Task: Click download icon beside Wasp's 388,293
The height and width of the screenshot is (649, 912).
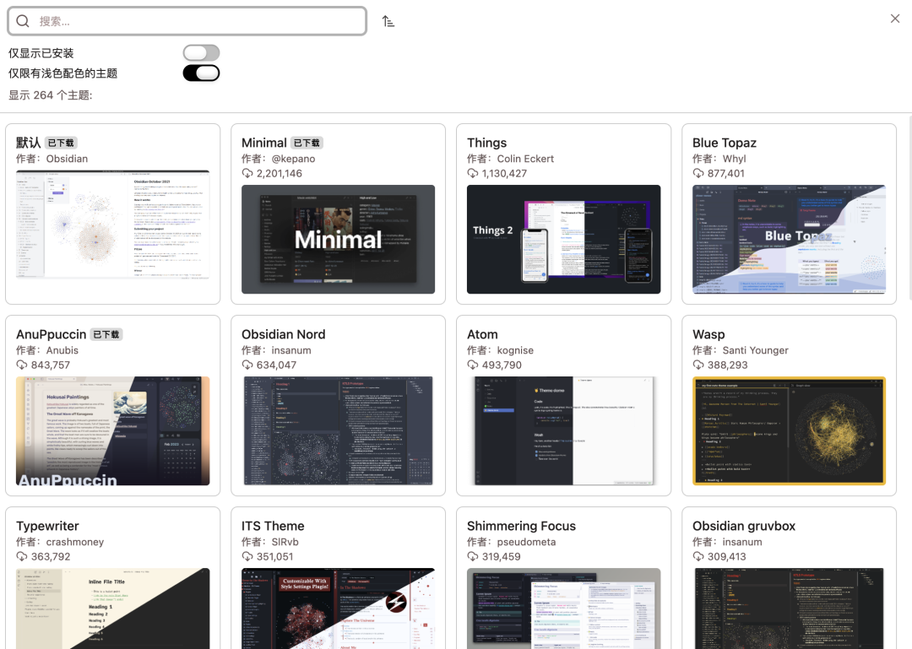Action: tap(698, 365)
